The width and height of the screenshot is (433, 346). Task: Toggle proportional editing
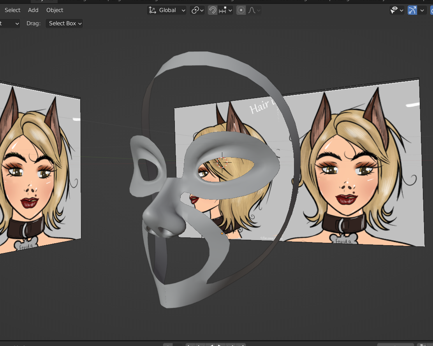[241, 10]
